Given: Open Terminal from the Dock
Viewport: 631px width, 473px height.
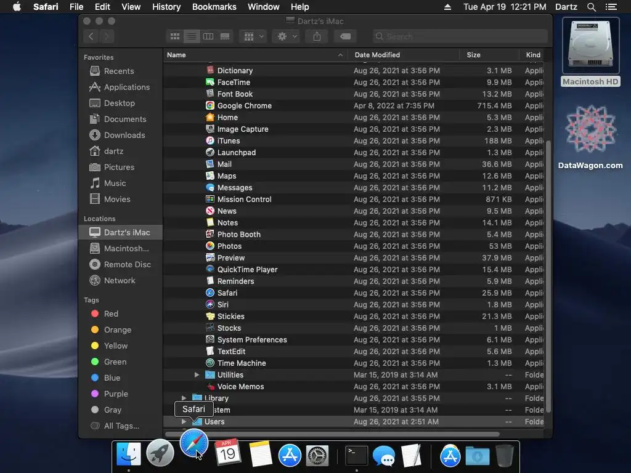Looking at the screenshot, I should click(357, 455).
